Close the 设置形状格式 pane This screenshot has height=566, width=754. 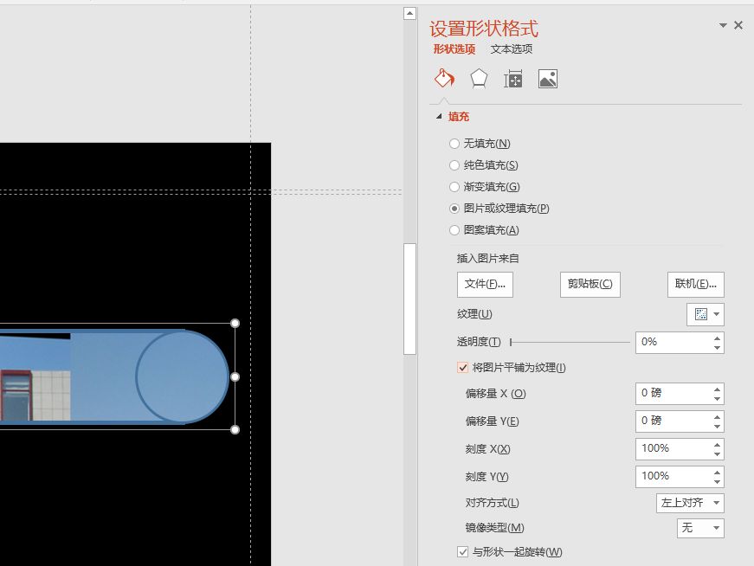click(x=738, y=25)
